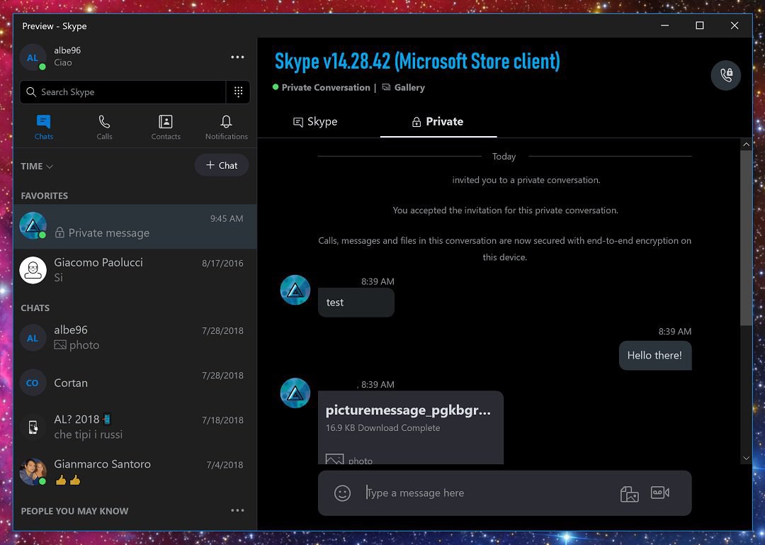Screen dimensions: 765x545
Task: Open the Private message favorite conversation
Action: (x=135, y=227)
